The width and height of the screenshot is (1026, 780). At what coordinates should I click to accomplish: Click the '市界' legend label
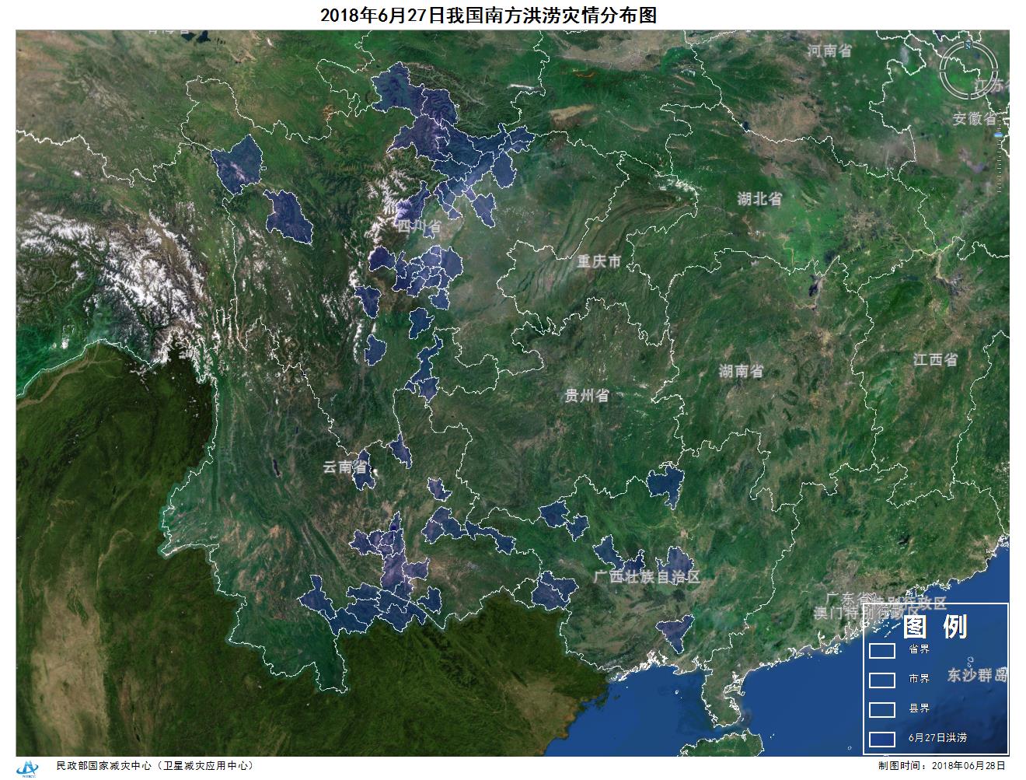918,679
